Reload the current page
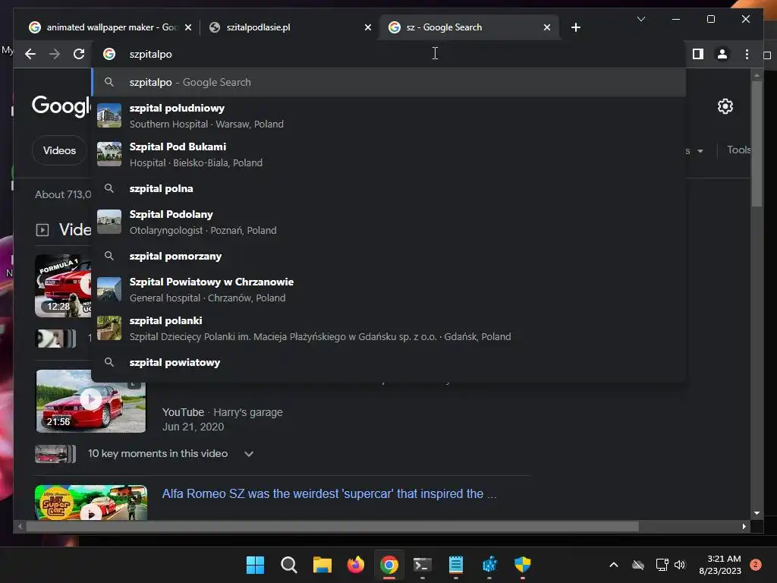The width and height of the screenshot is (777, 583). pos(79,54)
